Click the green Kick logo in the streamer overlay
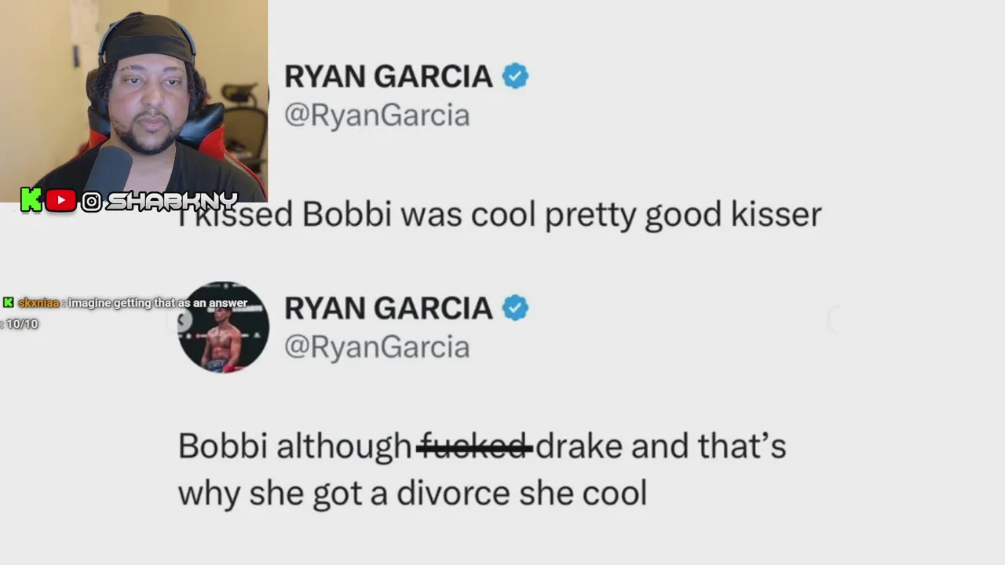 point(31,200)
